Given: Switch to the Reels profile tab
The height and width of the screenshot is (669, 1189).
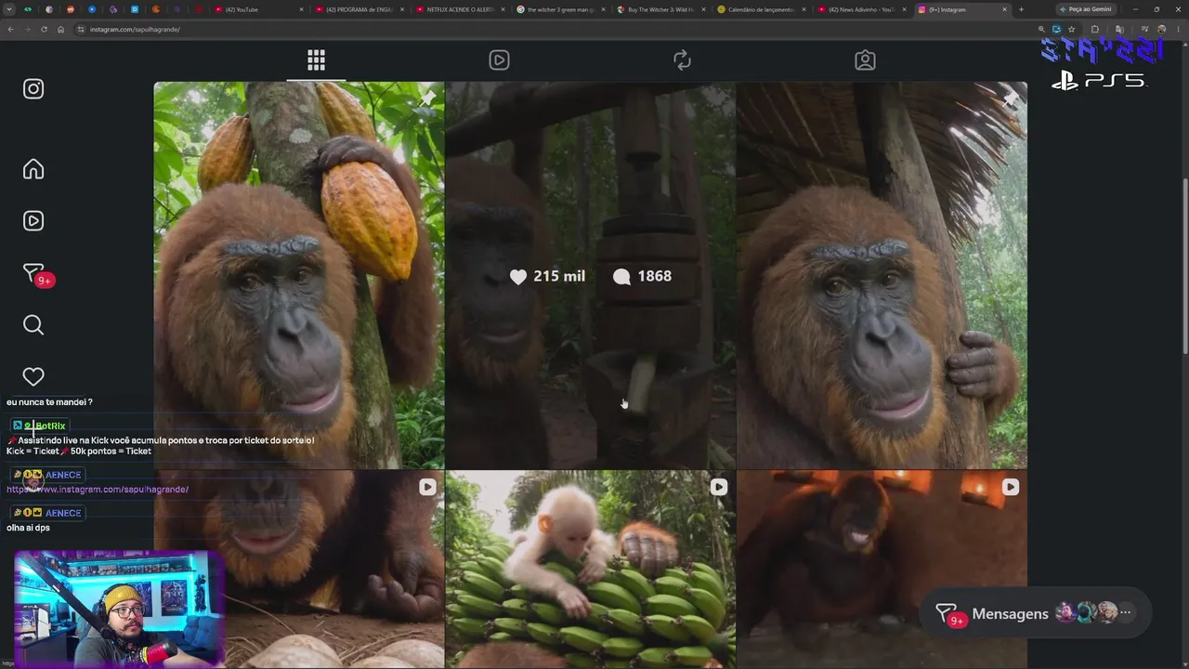Looking at the screenshot, I should tap(499, 60).
